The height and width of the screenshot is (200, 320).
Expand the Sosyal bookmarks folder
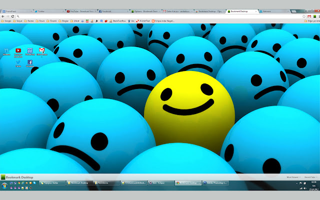[x=17, y=21]
